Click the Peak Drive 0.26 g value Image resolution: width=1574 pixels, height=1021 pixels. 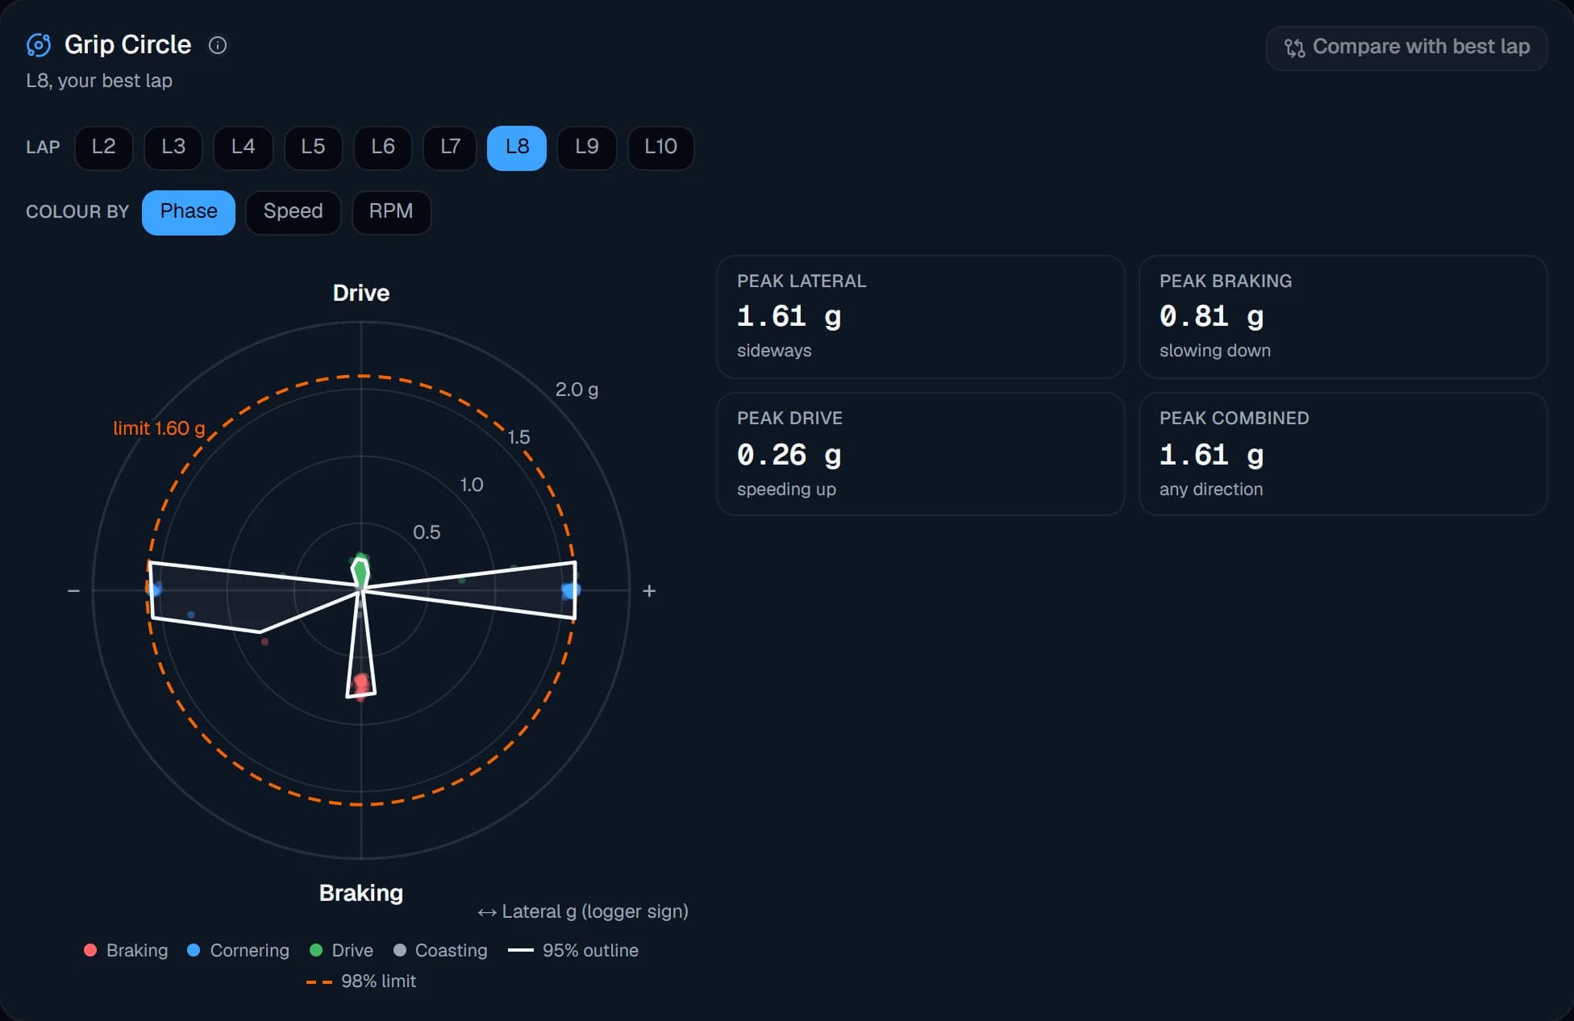(789, 455)
